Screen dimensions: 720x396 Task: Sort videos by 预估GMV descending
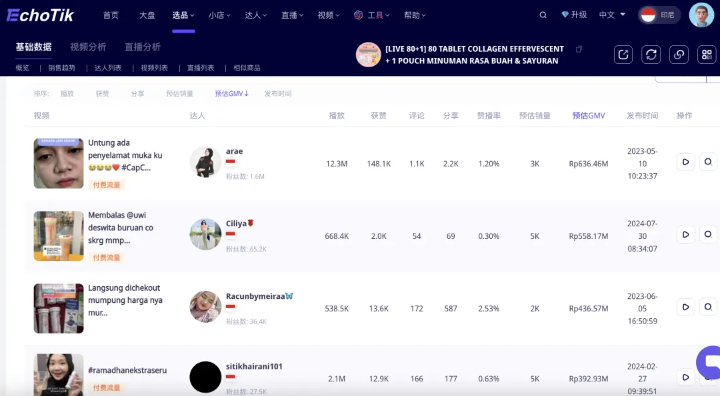coord(231,94)
